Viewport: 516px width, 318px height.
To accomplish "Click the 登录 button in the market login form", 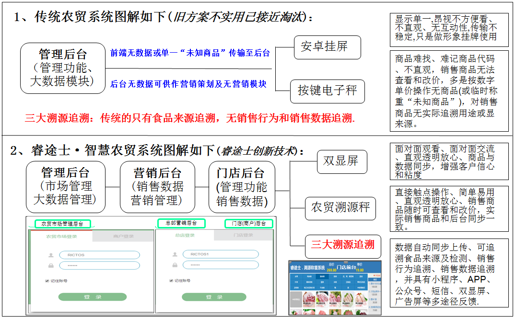I will [x=93, y=296].
